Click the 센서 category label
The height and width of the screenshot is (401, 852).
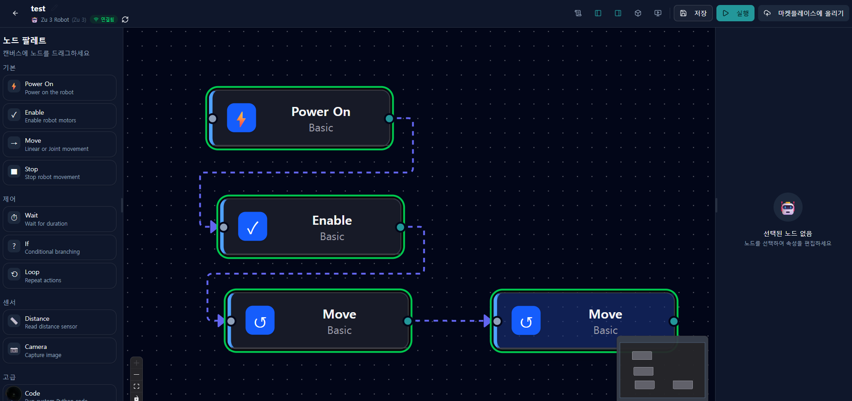(x=9, y=303)
